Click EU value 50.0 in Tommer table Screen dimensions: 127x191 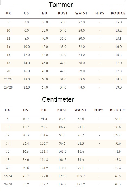[45, 79]
